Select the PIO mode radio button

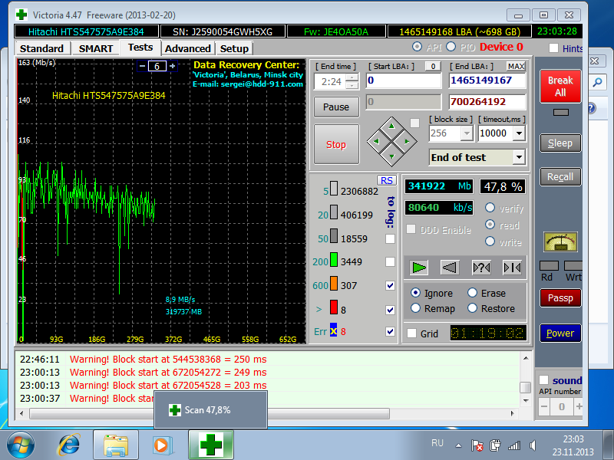pos(451,47)
